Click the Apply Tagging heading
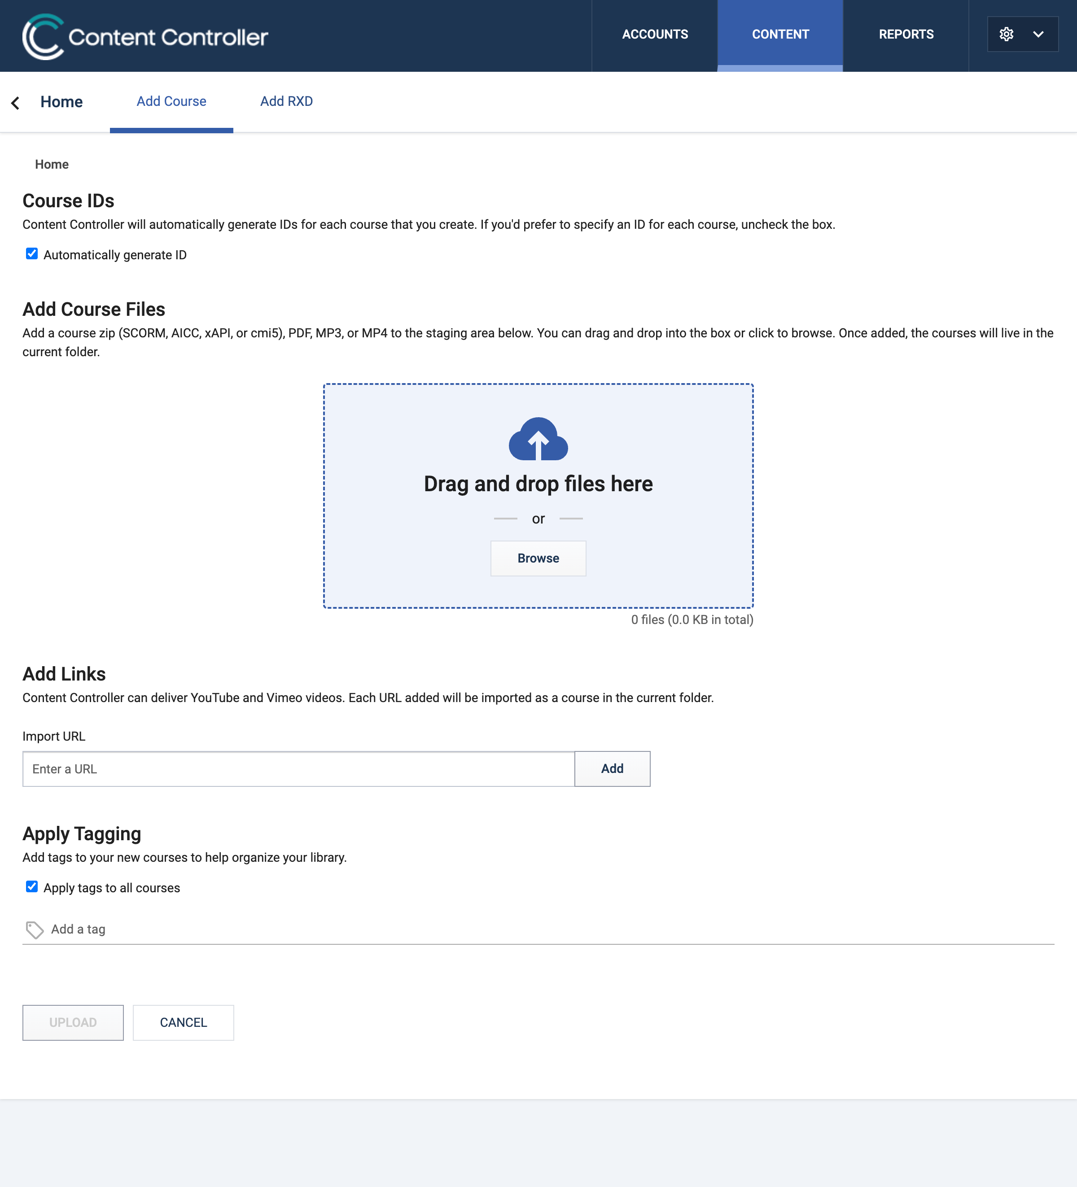Image resolution: width=1077 pixels, height=1187 pixels. pyautogui.click(x=82, y=834)
